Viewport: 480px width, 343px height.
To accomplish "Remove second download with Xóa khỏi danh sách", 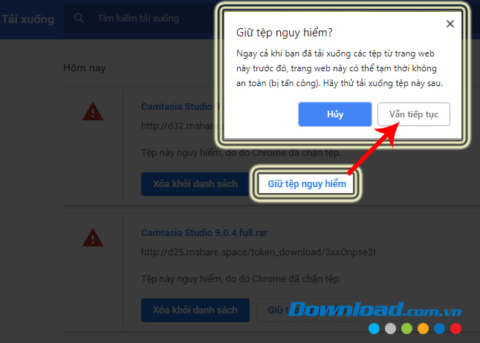I will click(195, 310).
